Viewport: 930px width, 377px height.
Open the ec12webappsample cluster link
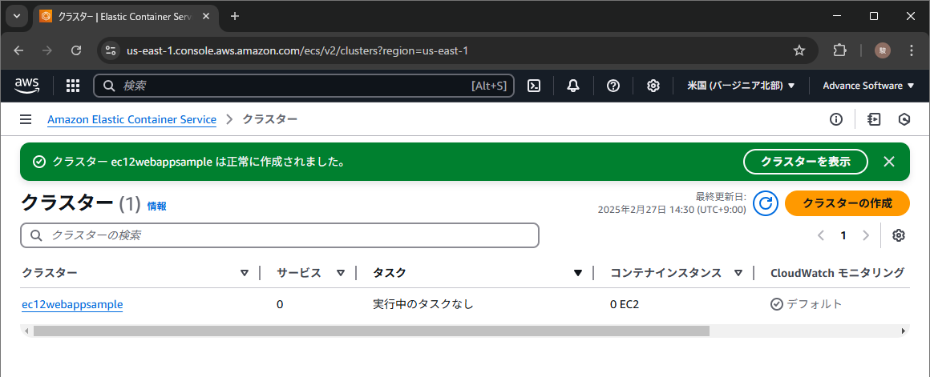(x=72, y=305)
